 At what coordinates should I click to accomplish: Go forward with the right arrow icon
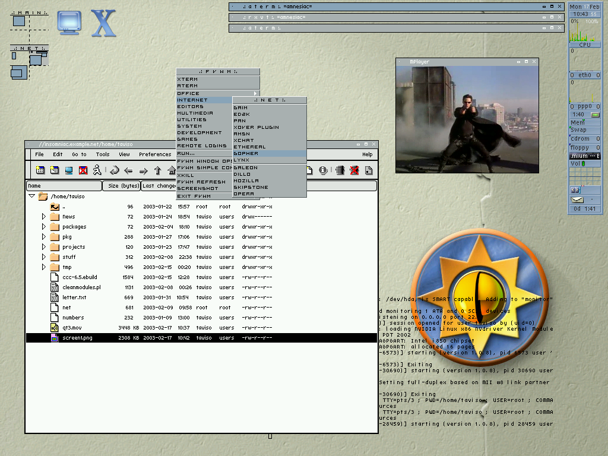coord(143,171)
